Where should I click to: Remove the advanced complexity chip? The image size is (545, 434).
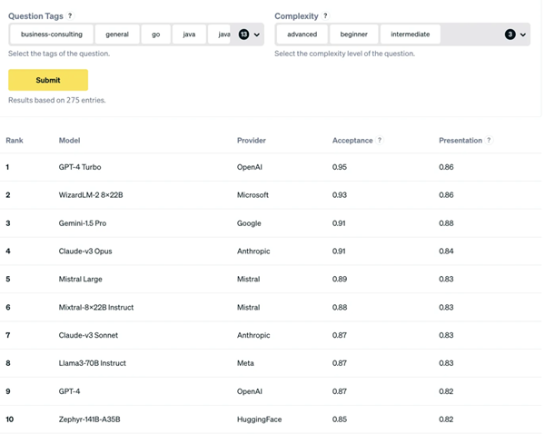[302, 35]
